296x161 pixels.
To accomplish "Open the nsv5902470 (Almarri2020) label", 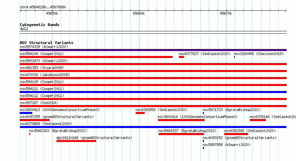I will coord(44,61).
